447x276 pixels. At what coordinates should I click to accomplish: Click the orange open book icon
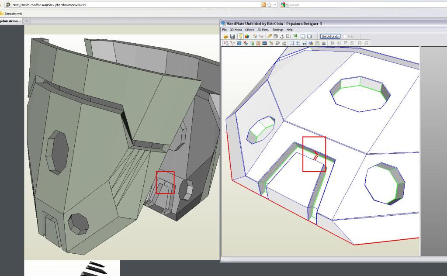(258, 43)
